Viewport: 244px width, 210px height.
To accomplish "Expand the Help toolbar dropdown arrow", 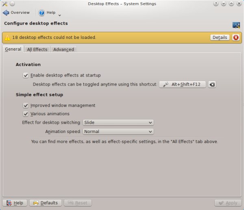I will pos(60,15).
